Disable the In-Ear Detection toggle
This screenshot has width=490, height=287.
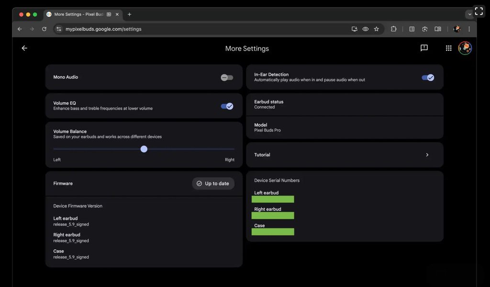pyautogui.click(x=428, y=77)
